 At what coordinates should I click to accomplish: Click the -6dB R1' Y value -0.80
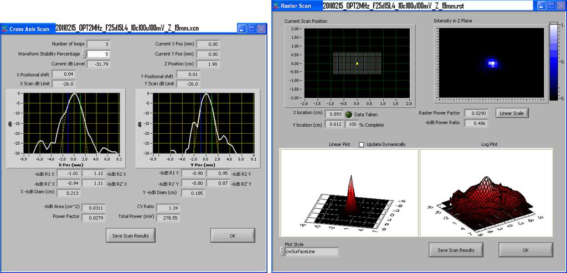coord(193,183)
